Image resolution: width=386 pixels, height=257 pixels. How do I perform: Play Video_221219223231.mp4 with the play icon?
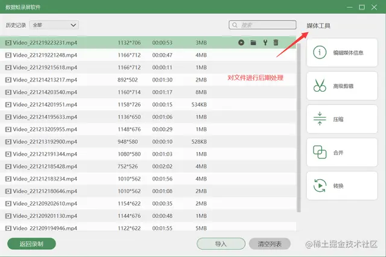(x=241, y=43)
